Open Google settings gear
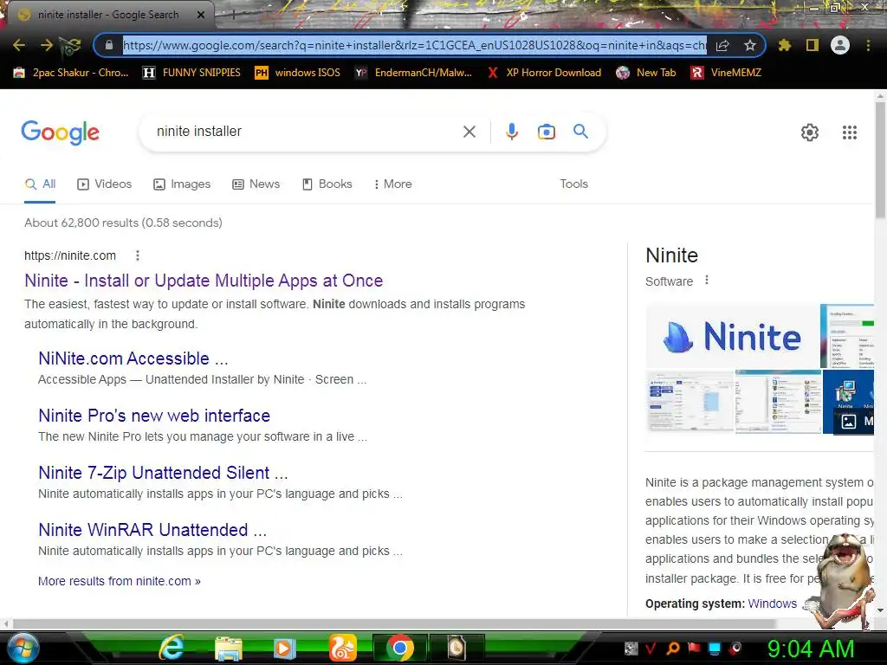This screenshot has width=887, height=665. [810, 132]
